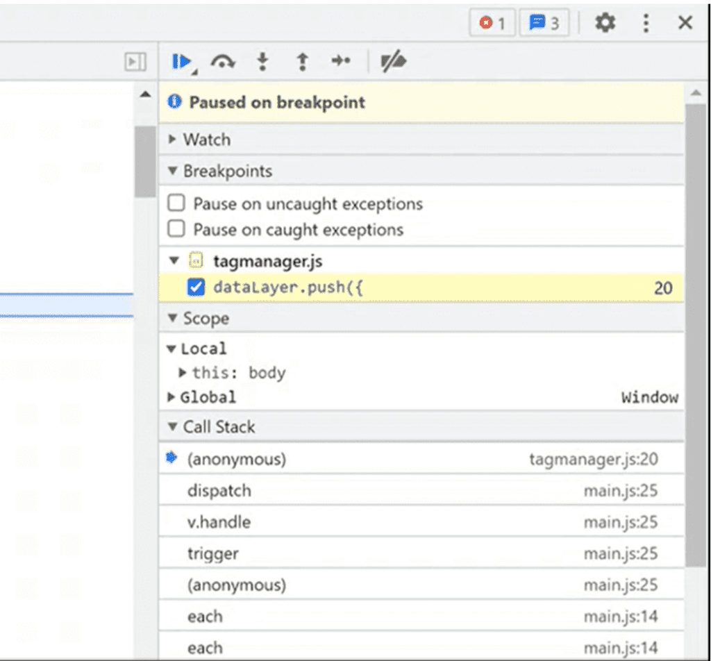711x661 pixels.
Task: Click the single step icon
Action: [340, 61]
